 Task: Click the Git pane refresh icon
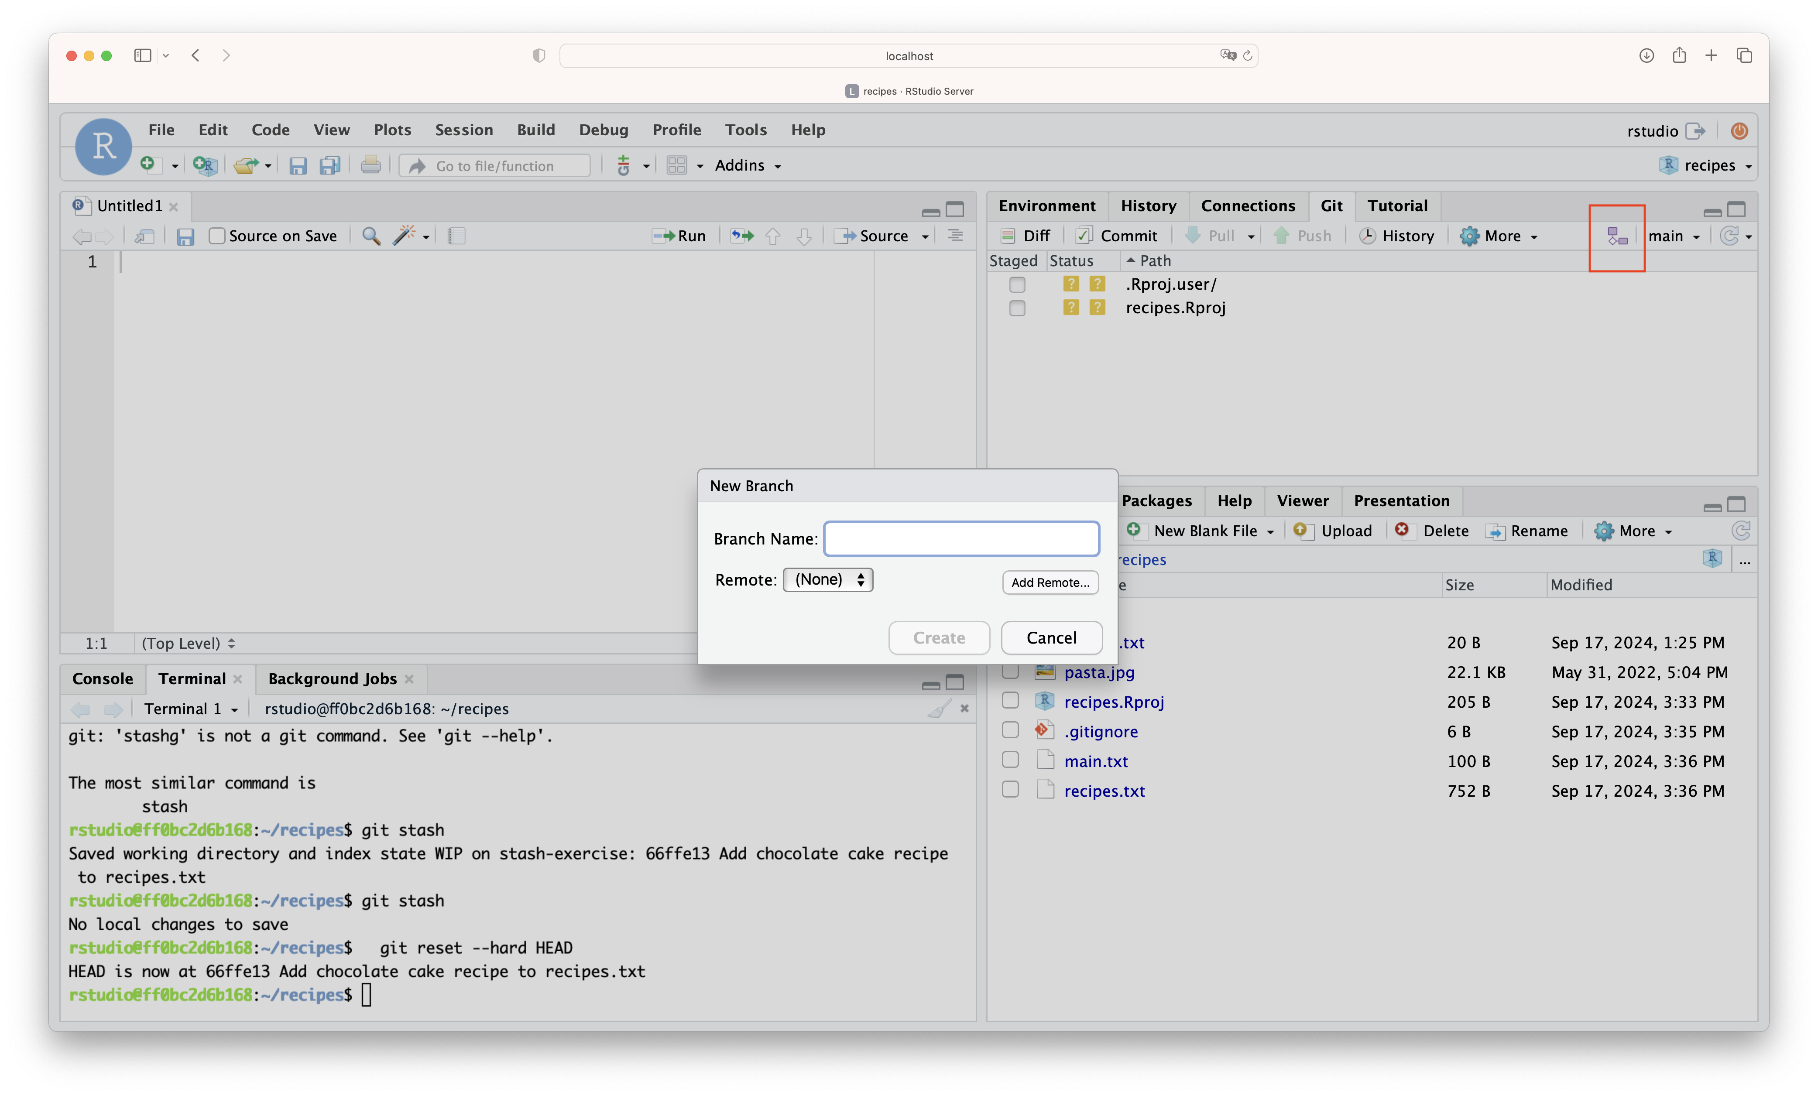pyautogui.click(x=1729, y=236)
